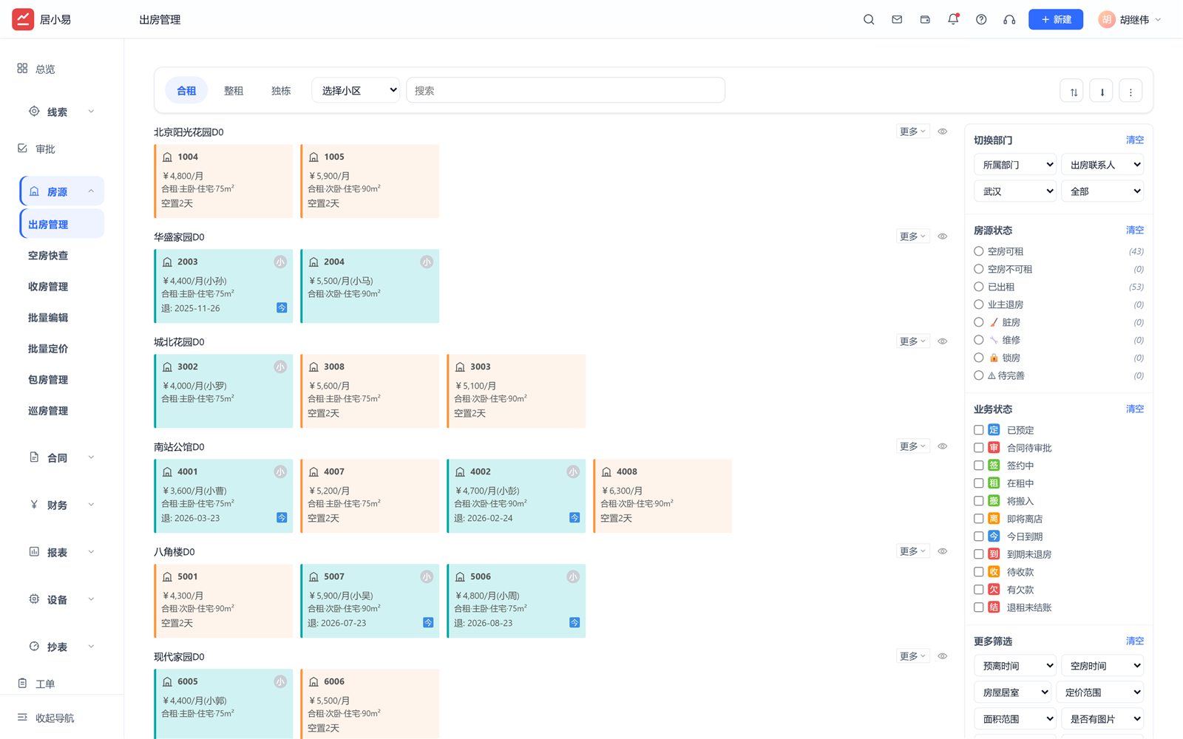The image size is (1183, 739).
Task: Open the 预离时间 filter dropdown
Action: click(1015, 666)
